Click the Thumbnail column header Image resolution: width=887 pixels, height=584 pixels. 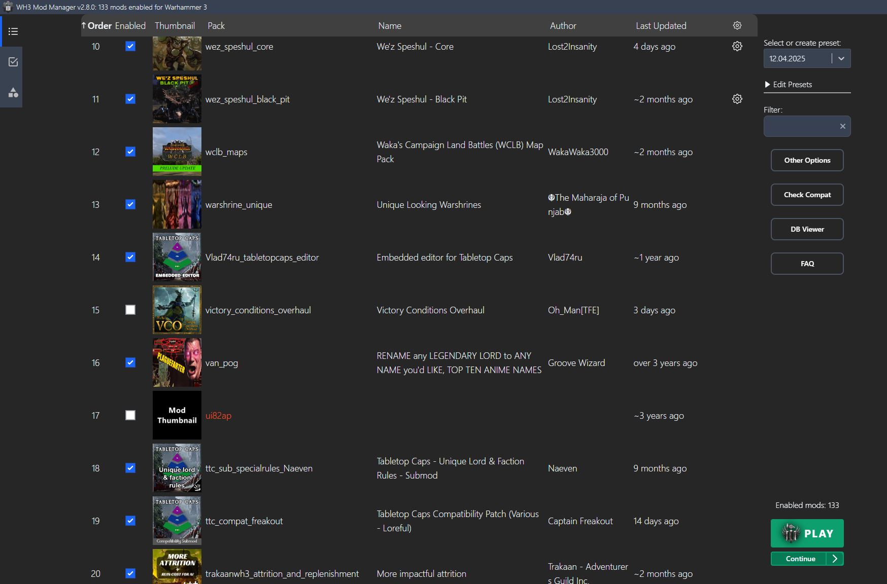click(175, 26)
